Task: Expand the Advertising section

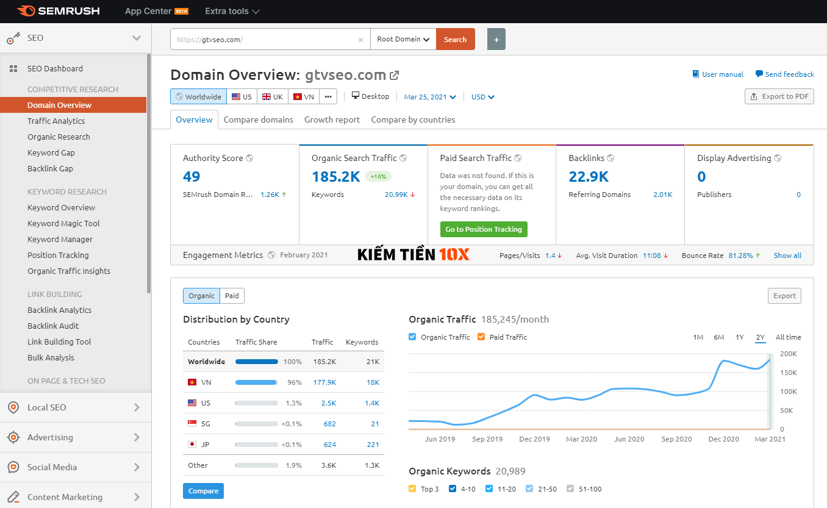Action: tap(137, 437)
